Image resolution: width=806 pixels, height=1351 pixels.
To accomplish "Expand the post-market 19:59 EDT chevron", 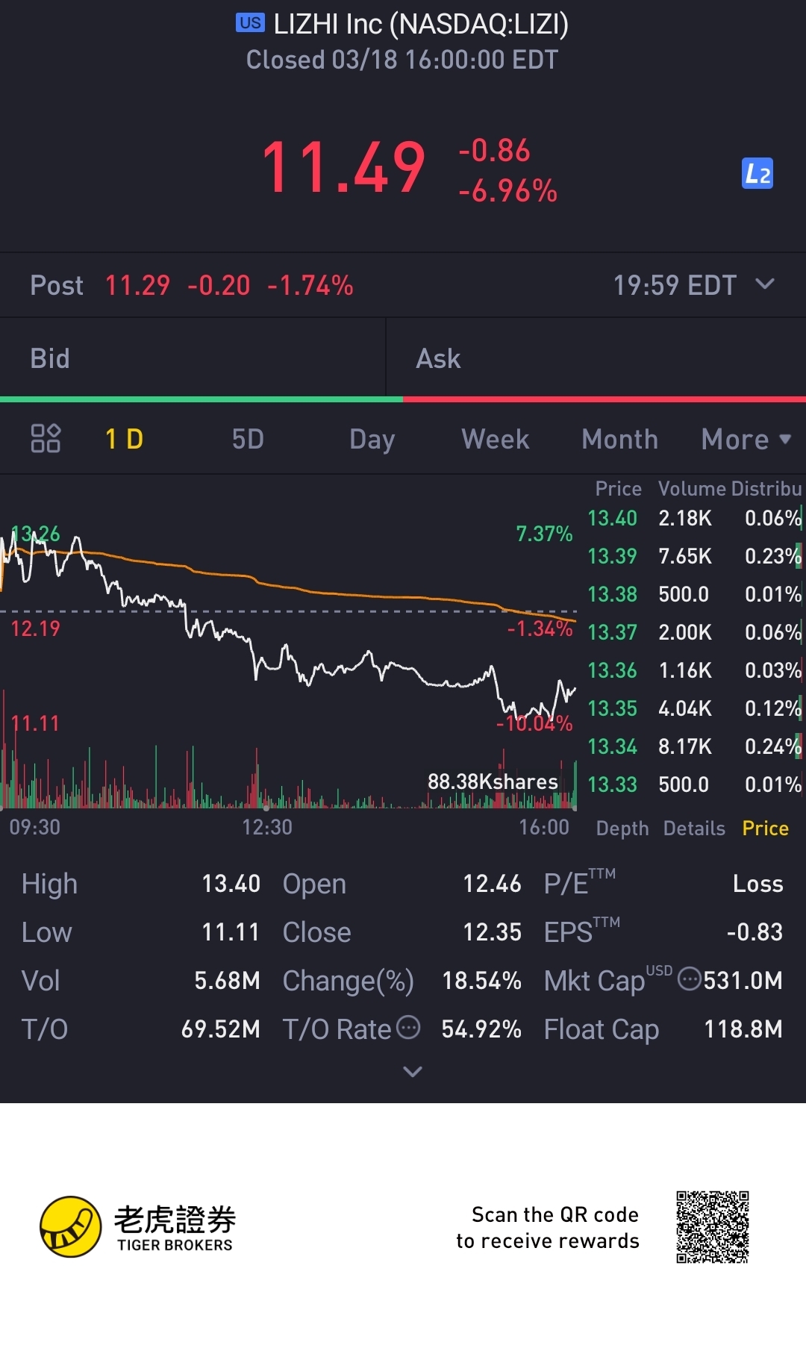I will pyautogui.click(x=765, y=284).
